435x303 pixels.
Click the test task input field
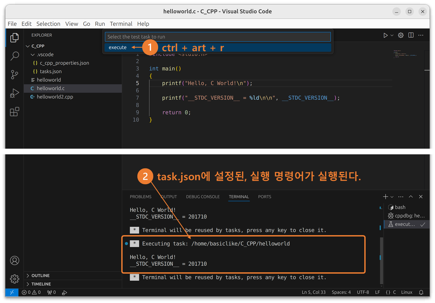pos(217,37)
